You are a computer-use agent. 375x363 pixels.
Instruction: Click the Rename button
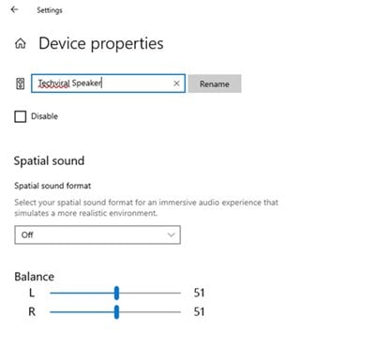[215, 83]
